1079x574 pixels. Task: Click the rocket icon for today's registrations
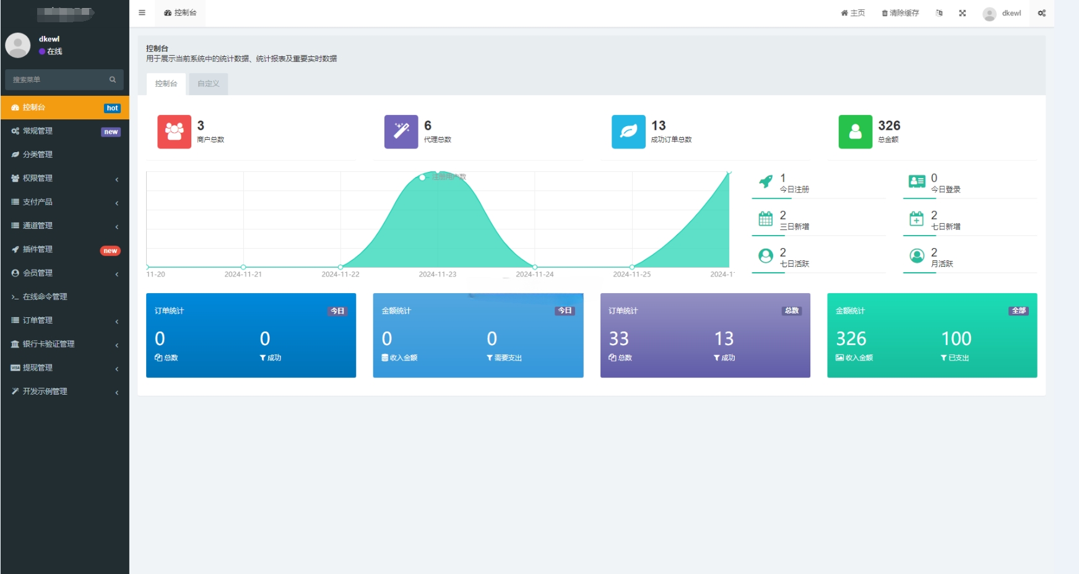tap(766, 182)
